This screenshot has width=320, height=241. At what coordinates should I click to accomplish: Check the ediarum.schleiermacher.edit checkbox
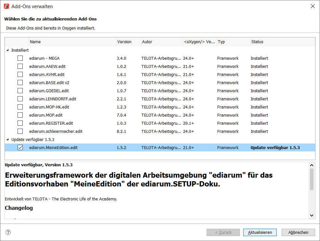coord(20,131)
